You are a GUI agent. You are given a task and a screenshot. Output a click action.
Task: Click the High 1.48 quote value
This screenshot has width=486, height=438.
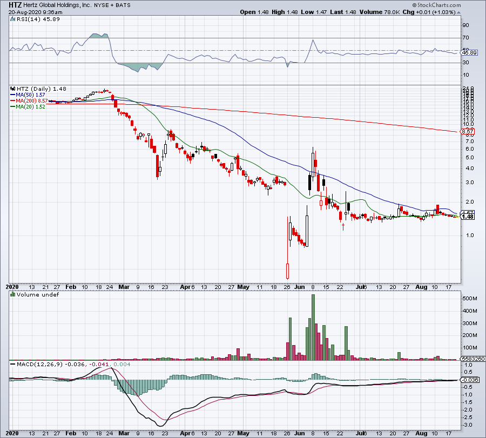285,12
